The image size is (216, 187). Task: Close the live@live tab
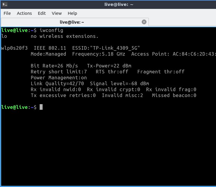click(144, 22)
